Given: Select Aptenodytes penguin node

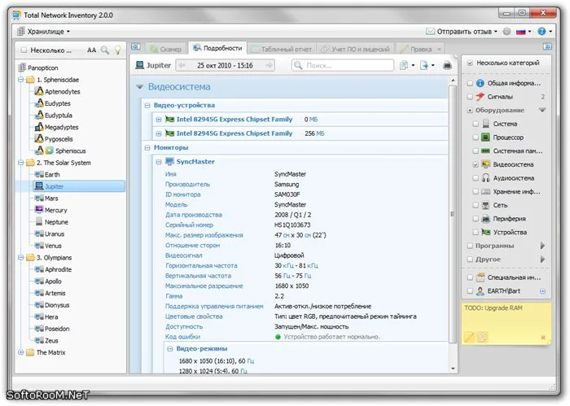Looking at the screenshot, I should [x=62, y=92].
